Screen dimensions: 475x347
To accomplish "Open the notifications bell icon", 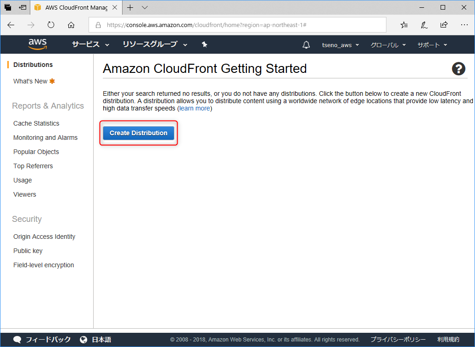I will tap(306, 45).
